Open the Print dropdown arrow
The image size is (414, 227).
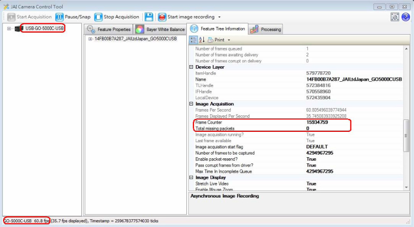tap(229, 40)
